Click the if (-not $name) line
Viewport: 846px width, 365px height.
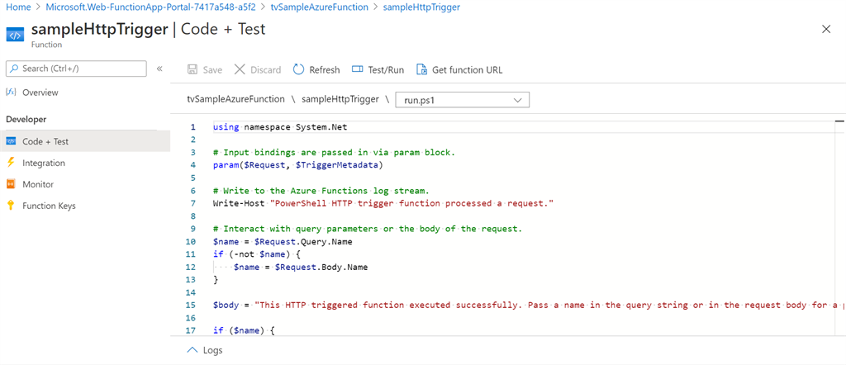(256, 254)
